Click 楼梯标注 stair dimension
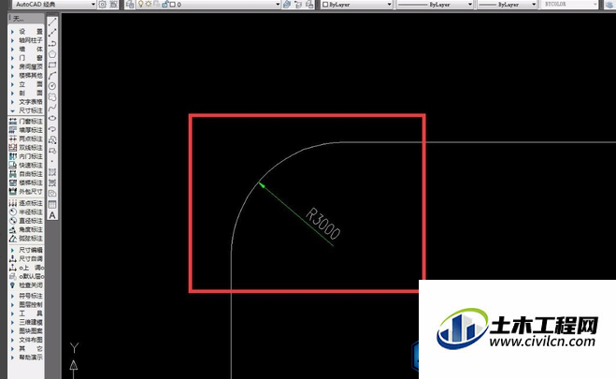Image resolution: width=616 pixels, height=379 pixels. pos(26,182)
